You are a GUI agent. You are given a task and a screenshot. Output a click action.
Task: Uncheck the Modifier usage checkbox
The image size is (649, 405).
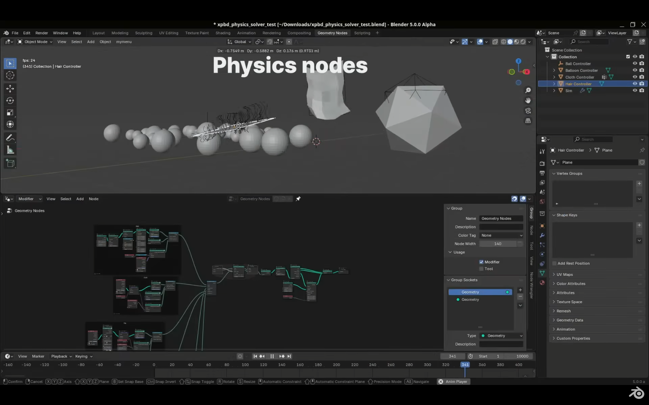click(481, 262)
